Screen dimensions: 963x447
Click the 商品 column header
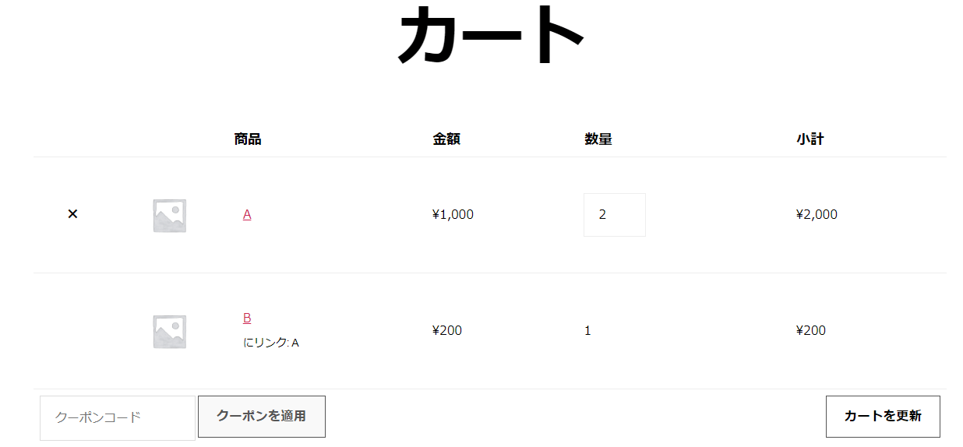pos(248,139)
